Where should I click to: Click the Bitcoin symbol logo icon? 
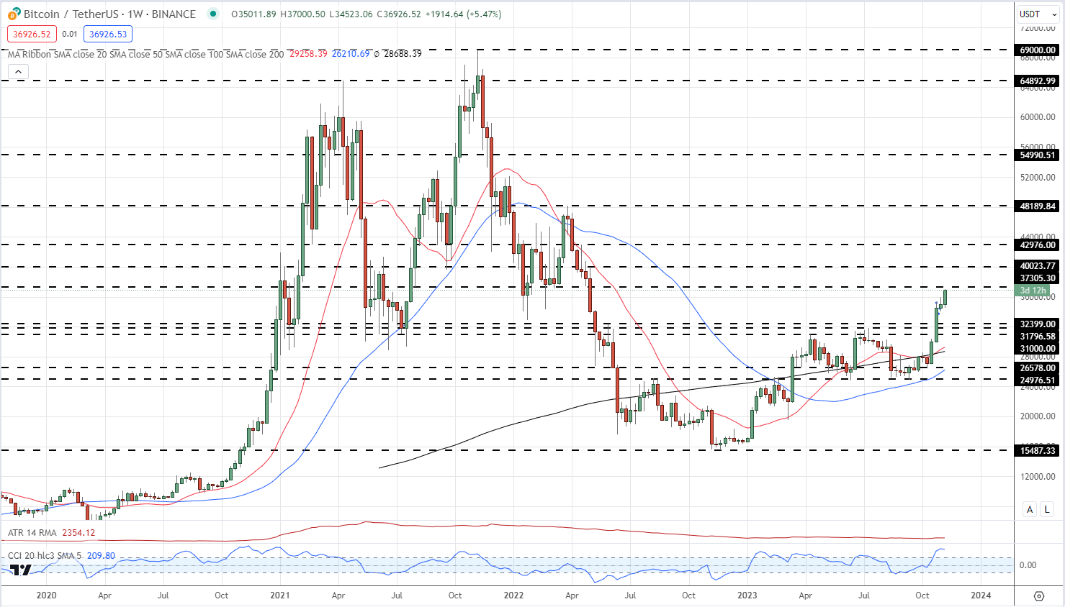tap(14, 14)
